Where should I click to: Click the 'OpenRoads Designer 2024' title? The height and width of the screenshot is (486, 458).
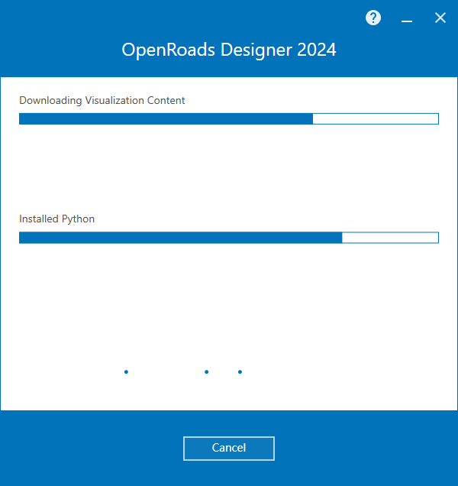[229, 50]
